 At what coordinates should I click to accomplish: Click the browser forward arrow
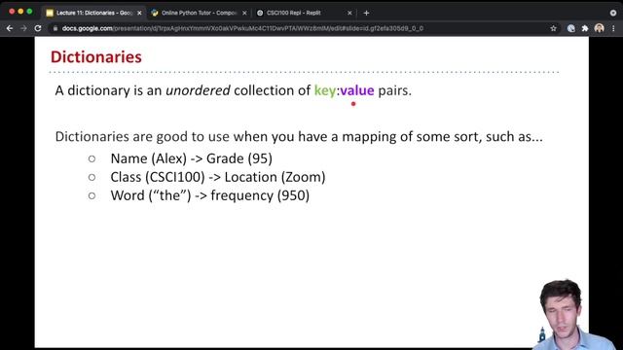click(23, 28)
